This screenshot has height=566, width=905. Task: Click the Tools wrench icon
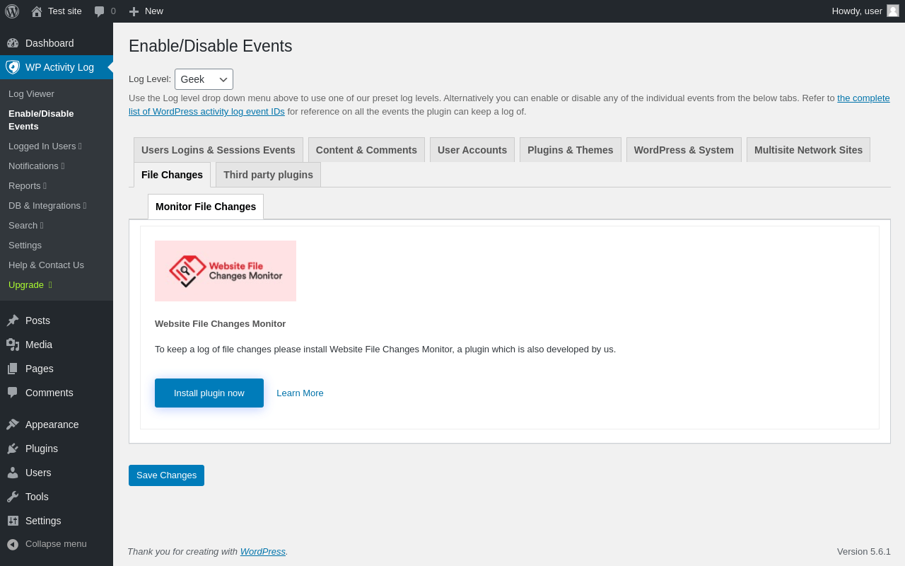point(13,497)
